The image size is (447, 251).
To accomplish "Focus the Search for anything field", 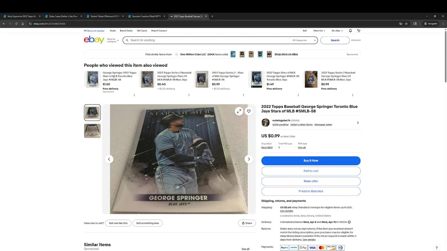I will [x=210, y=40].
